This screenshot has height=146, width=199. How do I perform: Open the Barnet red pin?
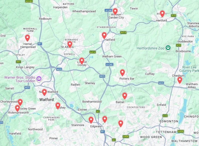[x=125, y=96]
